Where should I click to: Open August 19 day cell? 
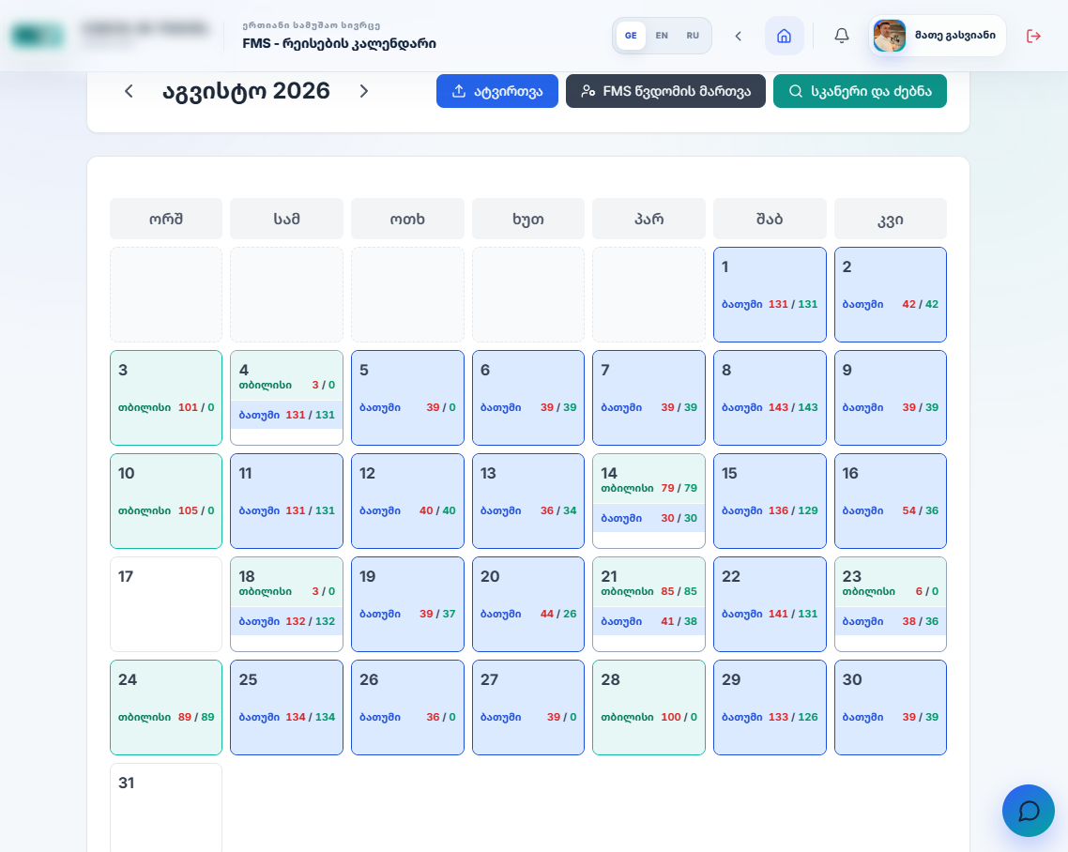pyautogui.click(x=407, y=604)
